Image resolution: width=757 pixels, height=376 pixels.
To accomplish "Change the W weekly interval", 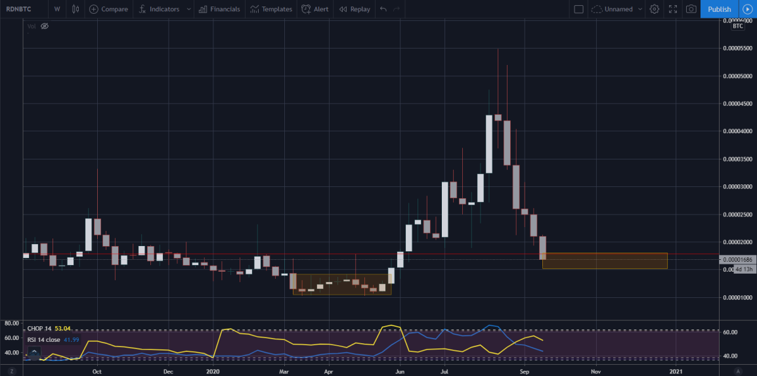I will pyautogui.click(x=58, y=9).
